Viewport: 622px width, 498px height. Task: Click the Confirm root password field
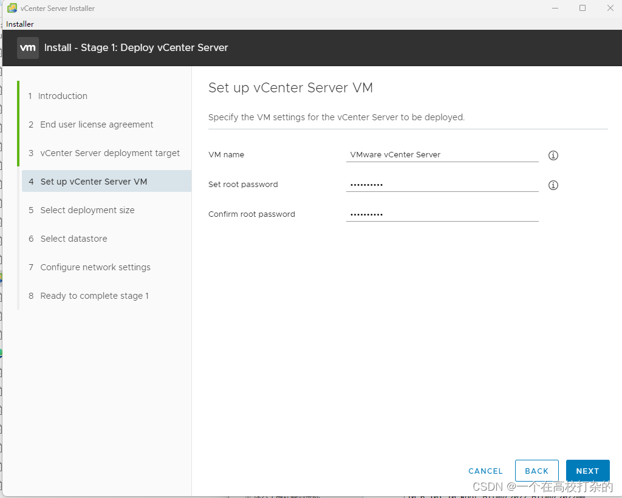coord(442,214)
